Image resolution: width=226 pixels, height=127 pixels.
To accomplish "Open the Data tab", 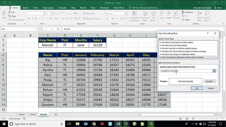I will [73, 8].
